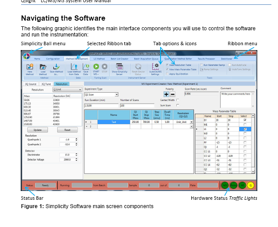This screenshot has width=278, height=227.
Task: Open the Home ribbon tab
Action: pyautogui.click(x=37, y=59)
